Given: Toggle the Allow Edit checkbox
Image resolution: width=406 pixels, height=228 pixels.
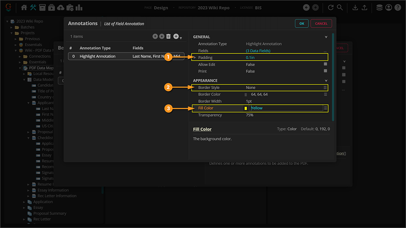Looking at the screenshot, I should point(325,64).
